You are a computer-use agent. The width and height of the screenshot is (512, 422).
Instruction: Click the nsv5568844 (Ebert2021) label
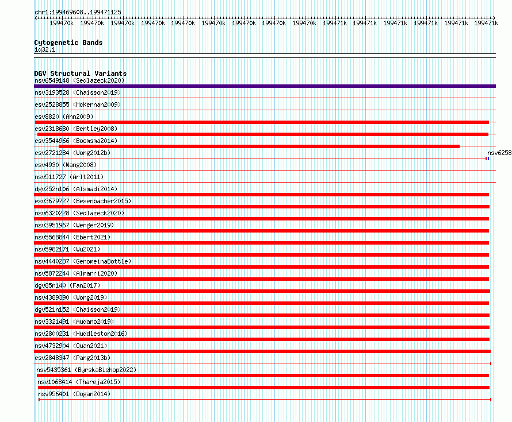(x=72, y=237)
